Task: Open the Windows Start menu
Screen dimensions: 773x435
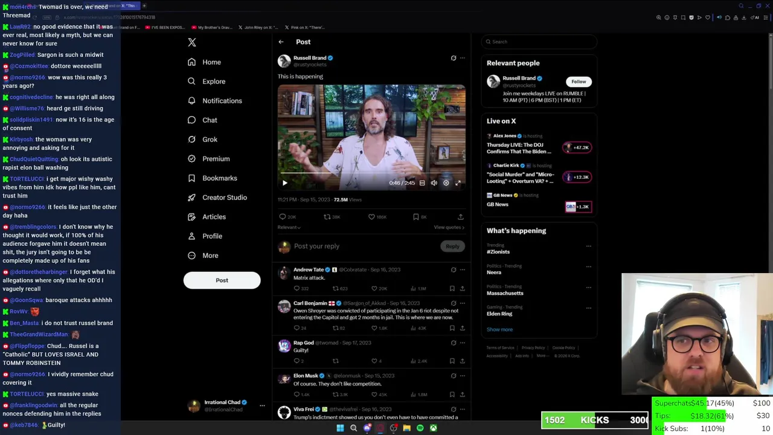Action: (x=340, y=428)
